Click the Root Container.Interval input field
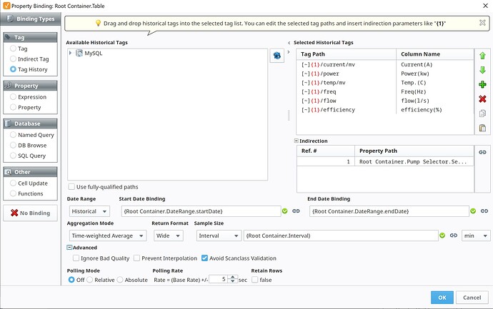 [341, 235]
